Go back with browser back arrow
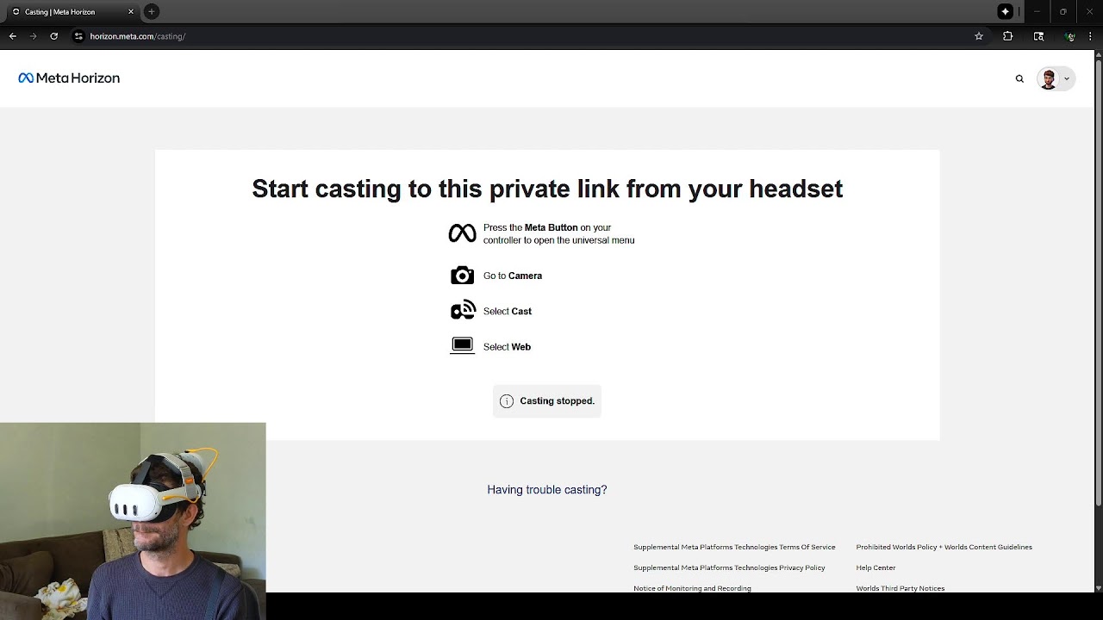Image resolution: width=1103 pixels, height=620 pixels. click(x=13, y=36)
